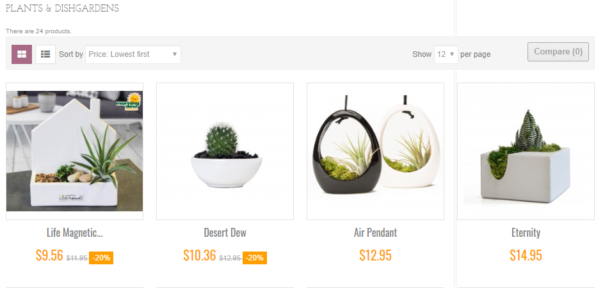Switch to grid view layout
Viewport: 596px width, 288px height.
click(22, 54)
